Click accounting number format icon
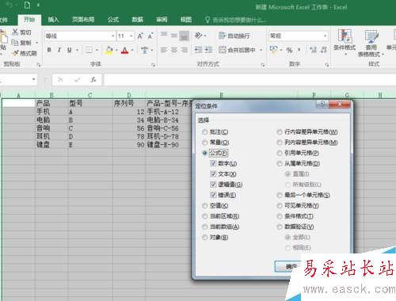This screenshot has height=301, width=396. (274, 50)
